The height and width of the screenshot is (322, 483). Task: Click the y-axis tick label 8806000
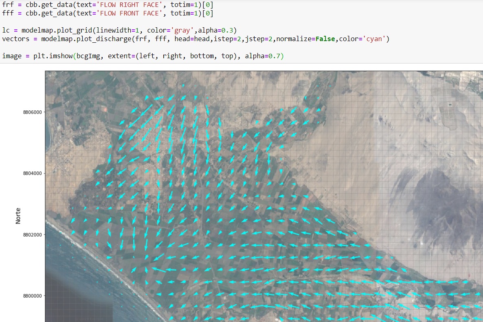[x=32, y=112]
